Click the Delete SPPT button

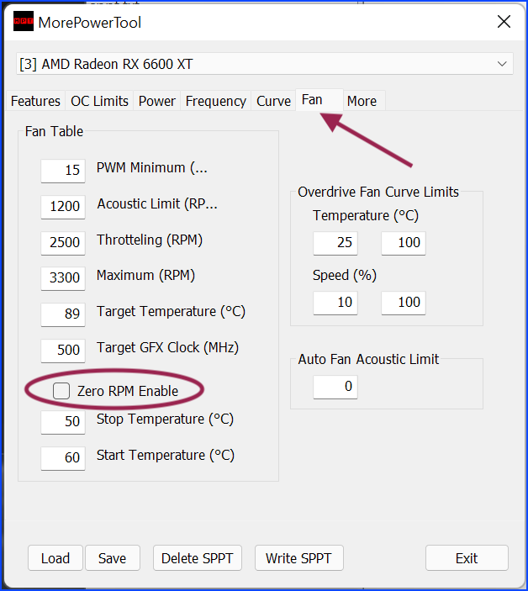[197, 558]
